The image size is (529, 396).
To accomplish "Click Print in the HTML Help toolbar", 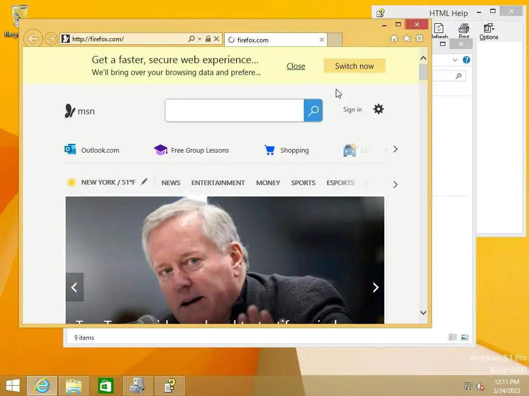I will point(464,31).
